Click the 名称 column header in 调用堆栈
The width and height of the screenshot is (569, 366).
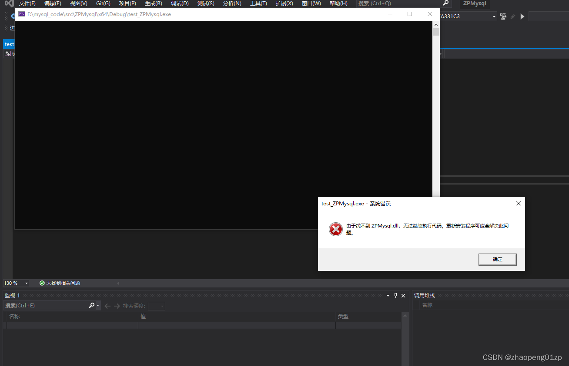(427, 305)
